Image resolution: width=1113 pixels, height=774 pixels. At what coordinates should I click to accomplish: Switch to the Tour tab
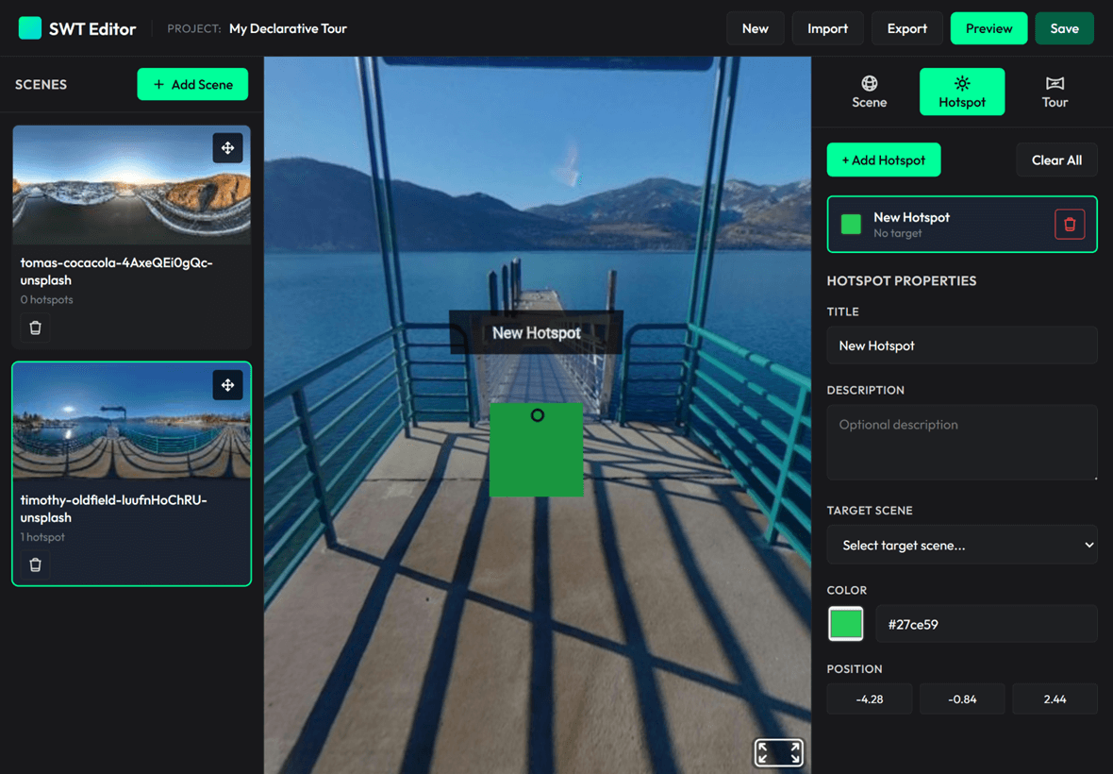click(x=1055, y=92)
